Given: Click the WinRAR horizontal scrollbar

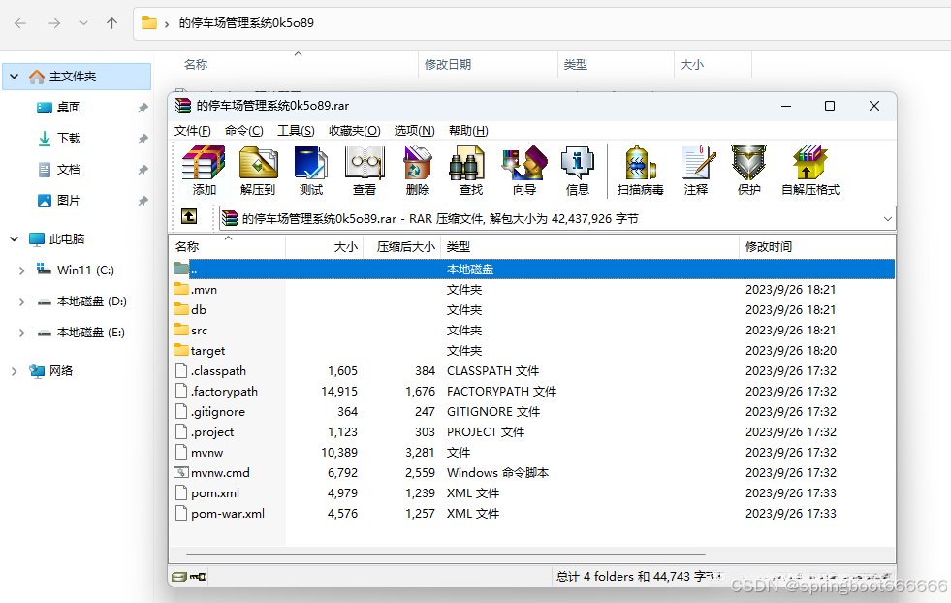Looking at the screenshot, I should tap(446, 554).
